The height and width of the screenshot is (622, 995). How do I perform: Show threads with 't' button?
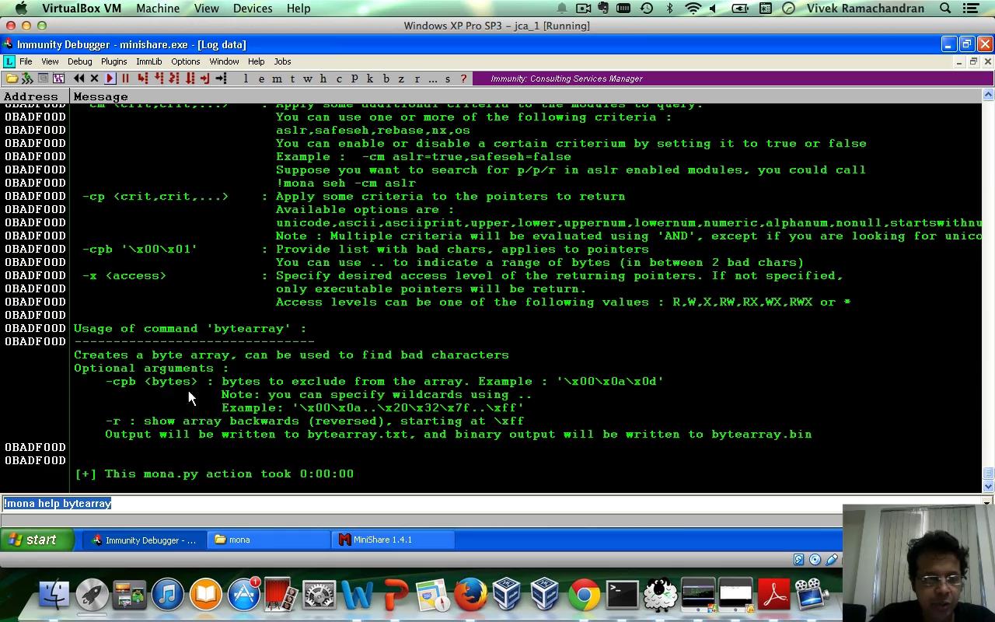[x=292, y=79]
